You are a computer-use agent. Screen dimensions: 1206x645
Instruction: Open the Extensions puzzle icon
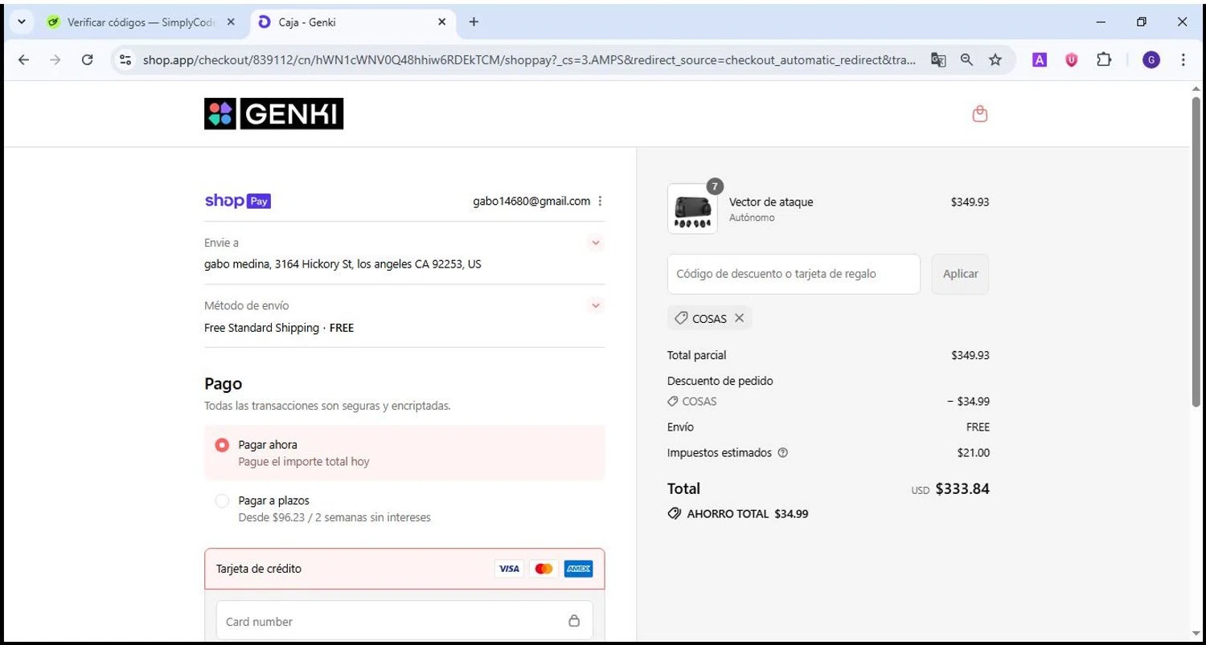click(x=1104, y=59)
